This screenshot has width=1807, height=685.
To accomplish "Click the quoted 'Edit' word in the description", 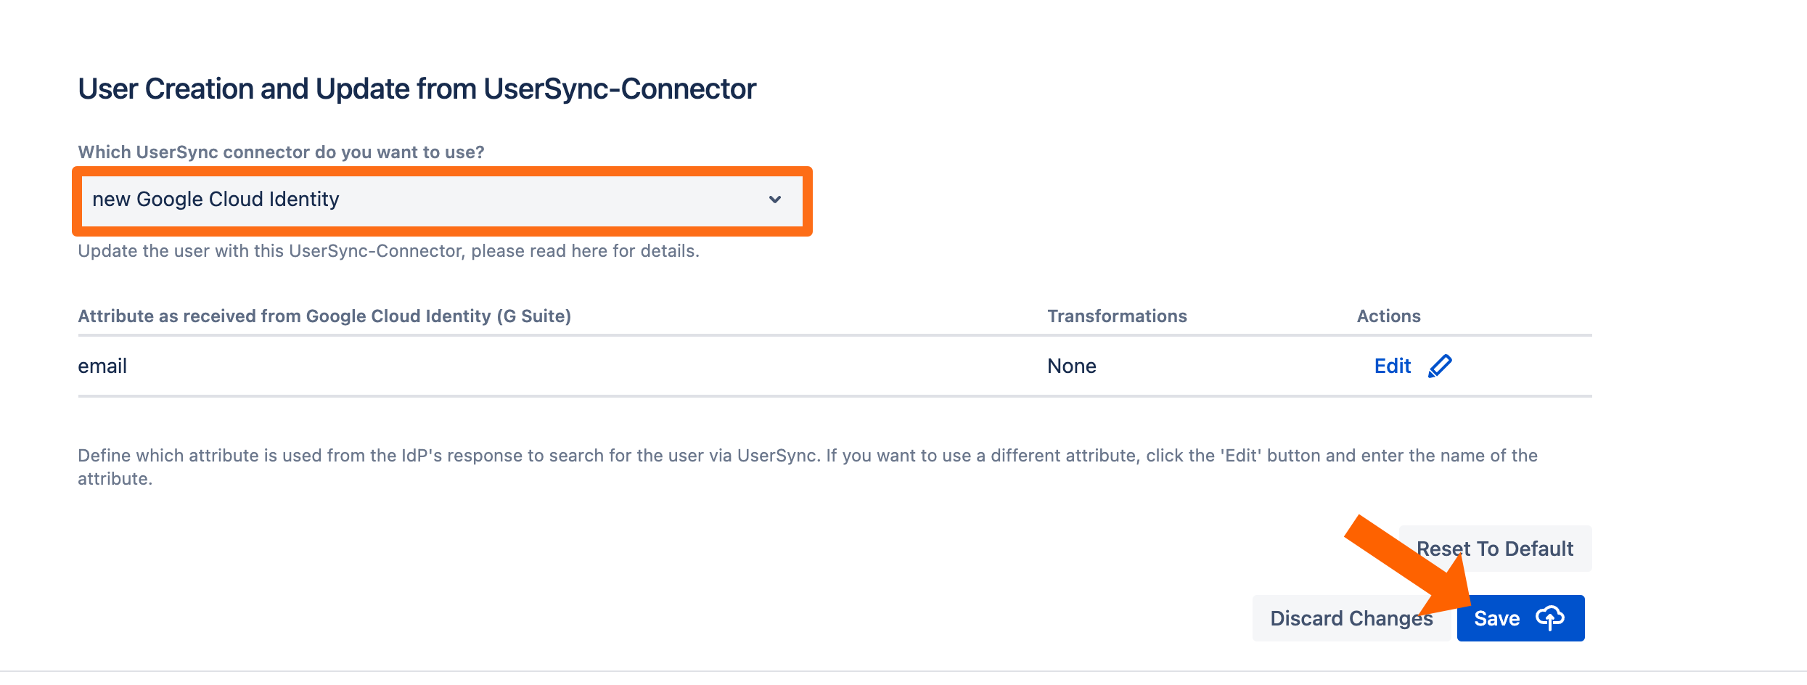I will click(1241, 456).
